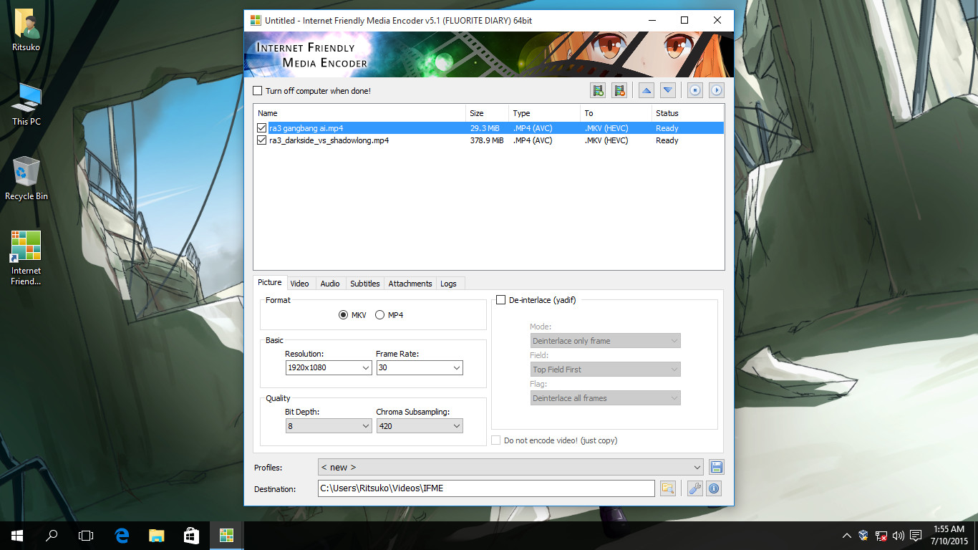The height and width of the screenshot is (550, 978).
Task: Click the Destination path input field
Action: (x=487, y=488)
